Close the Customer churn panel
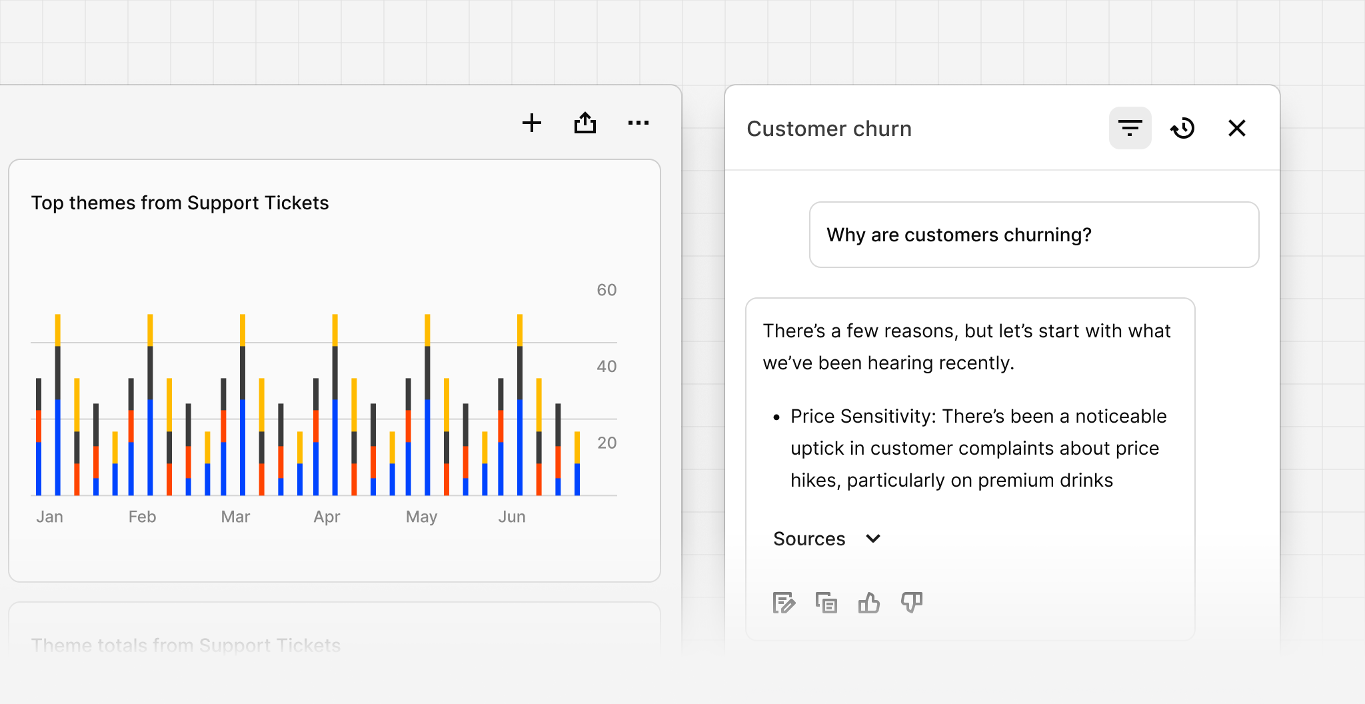 tap(1237, 127)
